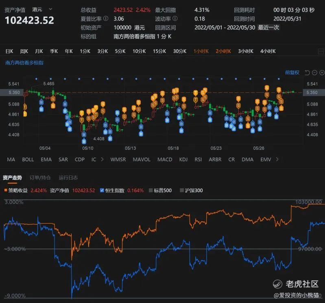Switch to 季K timeframe
Image resolution: width=325 pixels, height=303 pixels.
pos(54,51)
